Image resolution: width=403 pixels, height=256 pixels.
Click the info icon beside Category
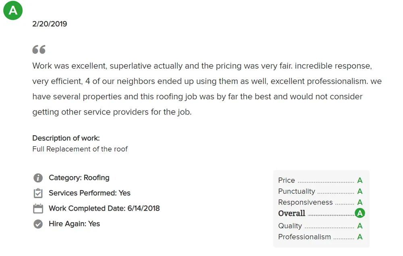38,178
